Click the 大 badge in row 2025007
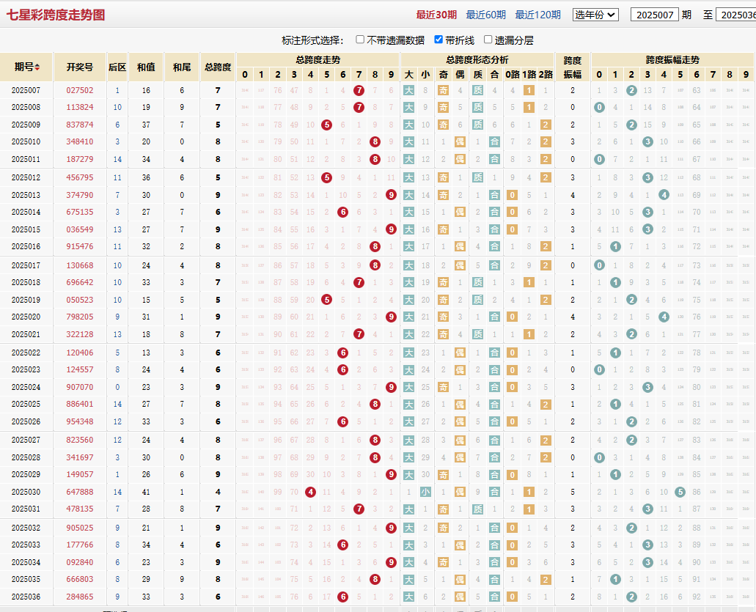Screen dimensions: 756x612 pyautogui.click(x=409, y=90)
